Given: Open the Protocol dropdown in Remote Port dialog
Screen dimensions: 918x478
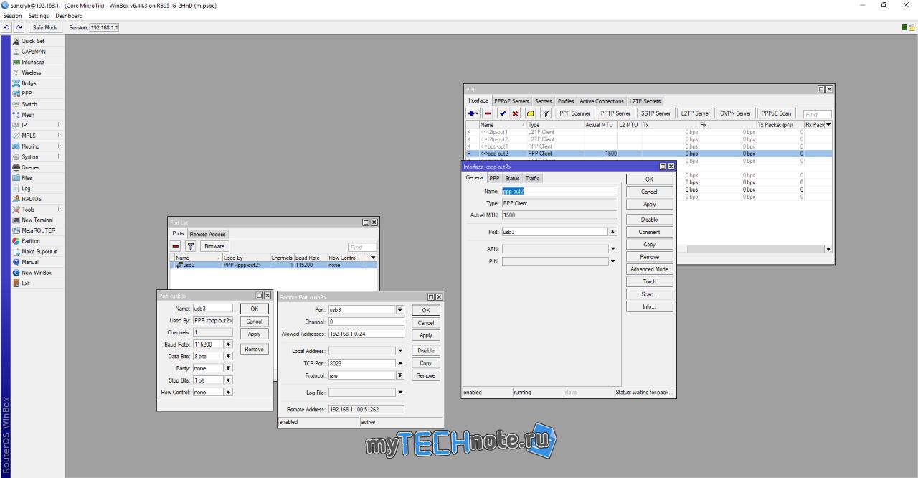Looking at the screenshot, I should click(x=399, y=375).
